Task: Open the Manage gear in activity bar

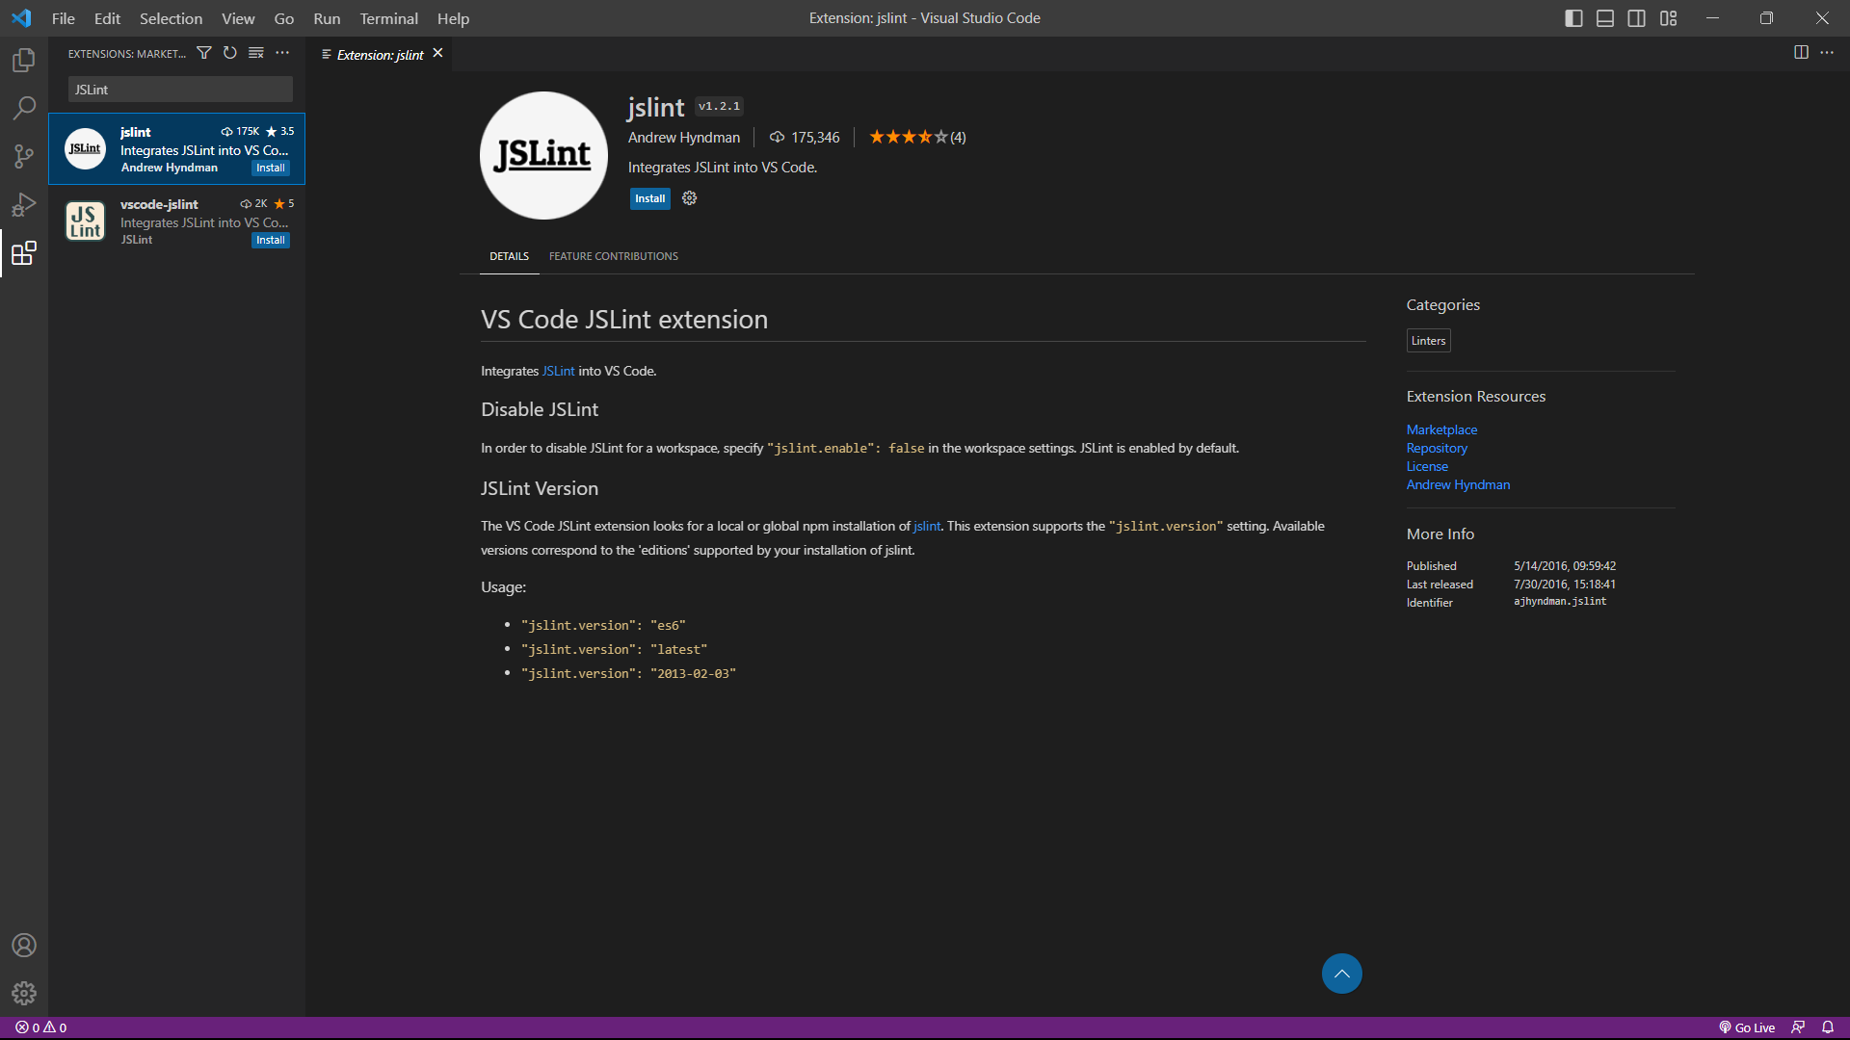Action: tap(24, 993)
